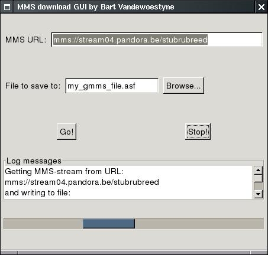This screenshot has height=255, width=268.
Task: Click the blue progress bar block
Action: tap(109, 224)
